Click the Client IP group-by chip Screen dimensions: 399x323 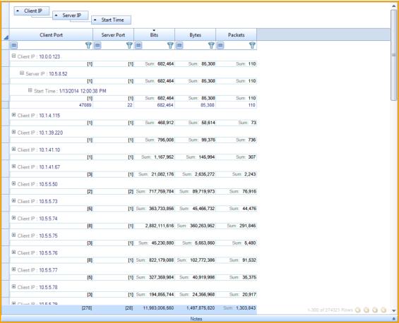tap(32, 11)
